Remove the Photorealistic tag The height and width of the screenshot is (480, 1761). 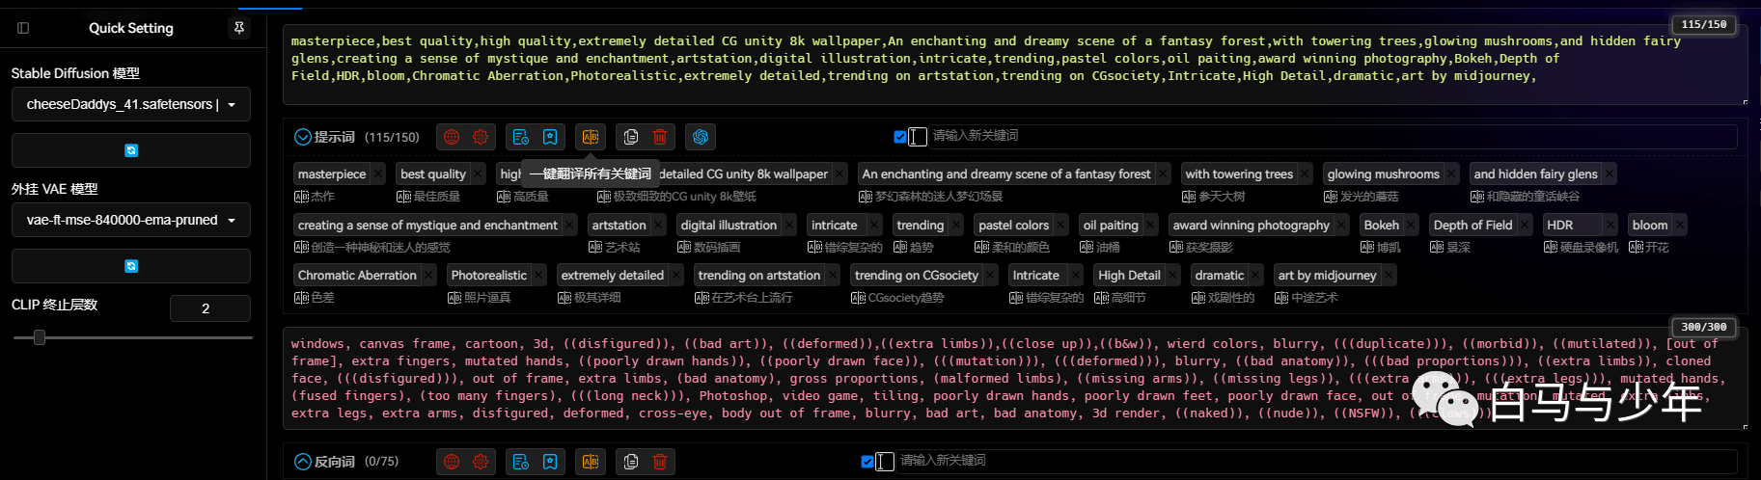pos(539,276)
